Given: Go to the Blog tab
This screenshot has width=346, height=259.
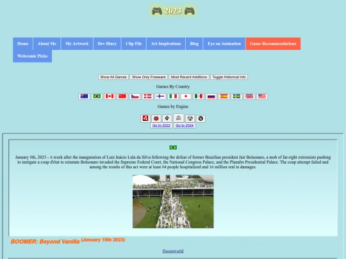Looking at the screenshot, I should pyautogui.click(x=194, y=43).
